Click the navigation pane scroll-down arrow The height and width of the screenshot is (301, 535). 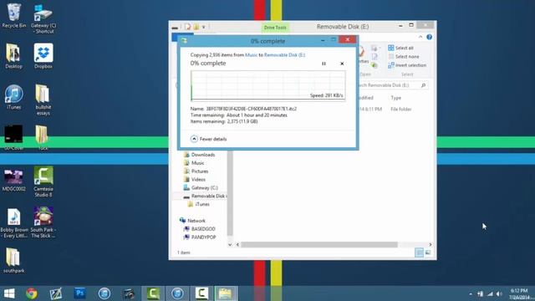point(230,245)
